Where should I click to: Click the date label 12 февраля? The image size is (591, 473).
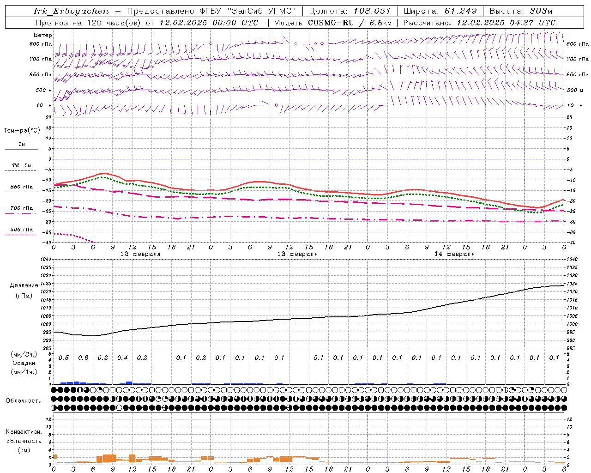[140, 254]
